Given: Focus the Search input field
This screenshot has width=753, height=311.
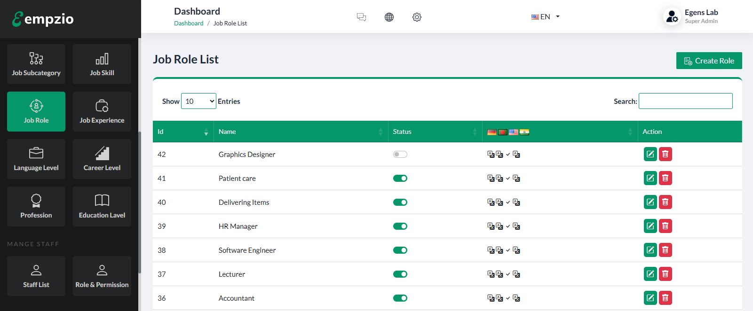Looking at the screenshot, I should pyautogui.click(x=685, y=101).
